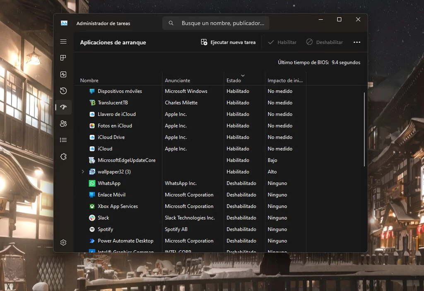
Task: Sort by the Nombre column header
Action: 89,81
